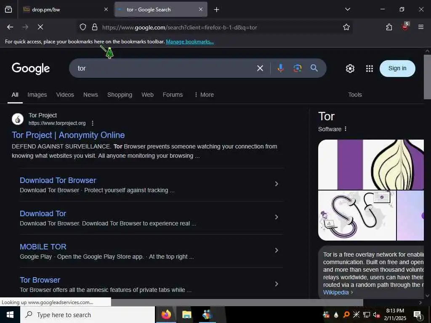Sign in to Google account
Viewport: 431px width, 323px height.
397,69
